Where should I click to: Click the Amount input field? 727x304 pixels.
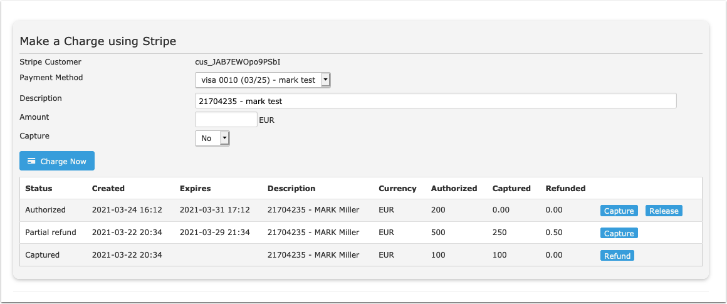click(x=226, y=120)
